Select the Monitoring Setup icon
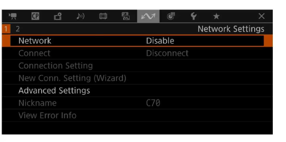 pyautogui.click(x=102, y=16)
